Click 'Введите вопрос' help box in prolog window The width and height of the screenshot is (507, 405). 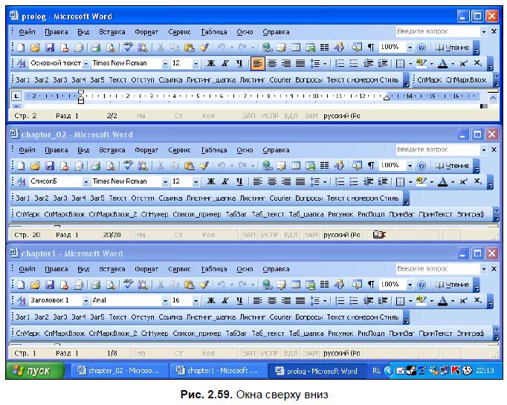438,32
